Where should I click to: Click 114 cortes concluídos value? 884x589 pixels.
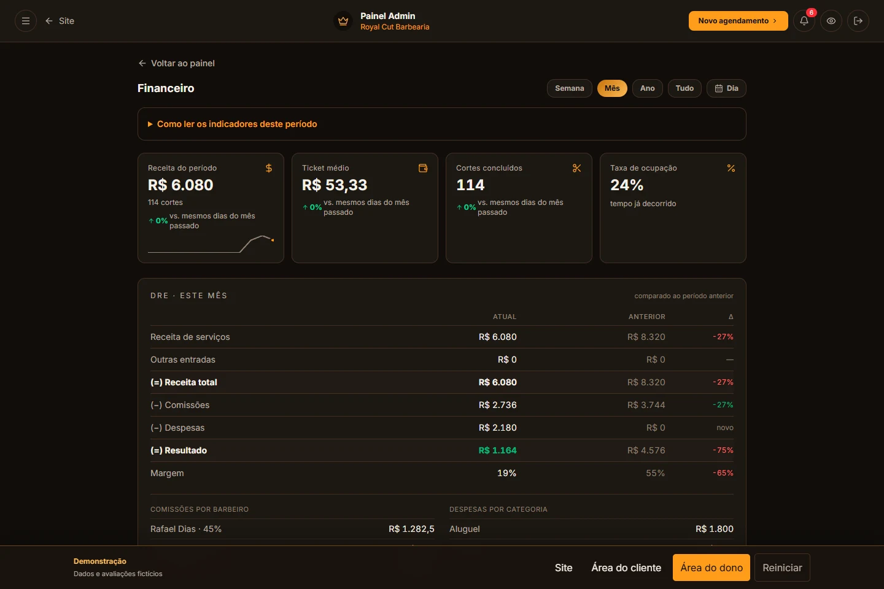coord(470,185)
